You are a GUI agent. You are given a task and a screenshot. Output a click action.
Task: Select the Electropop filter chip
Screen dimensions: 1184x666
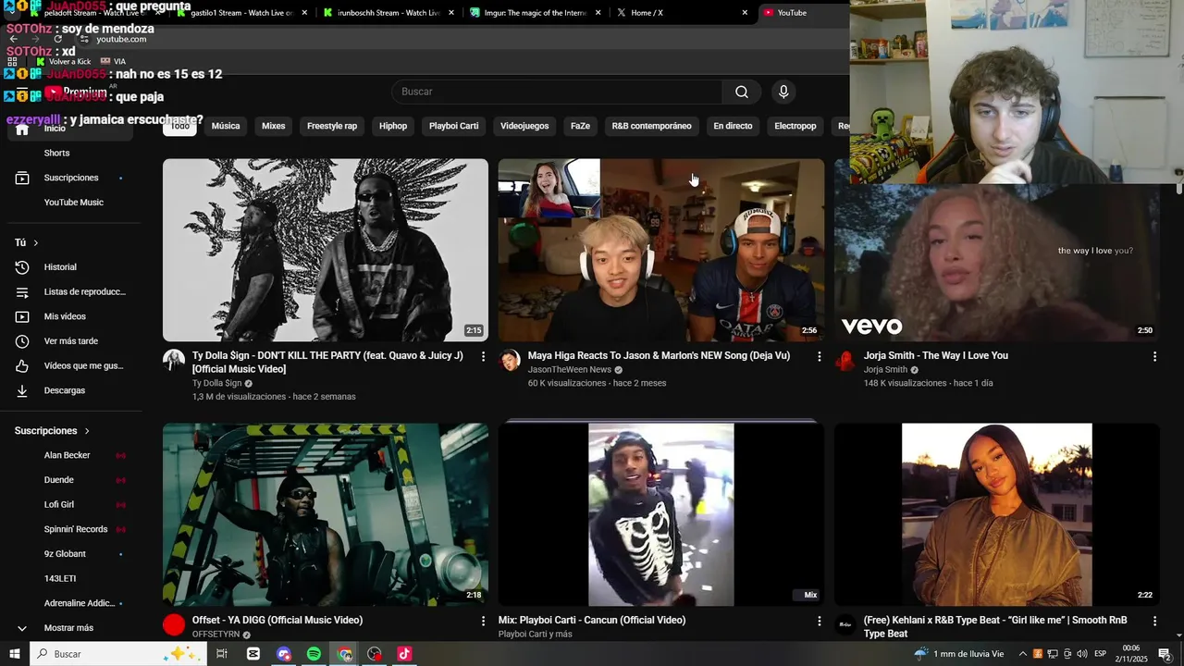click(795, 126)
